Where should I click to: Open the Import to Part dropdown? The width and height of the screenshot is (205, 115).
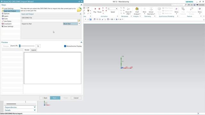click(79, 24)
